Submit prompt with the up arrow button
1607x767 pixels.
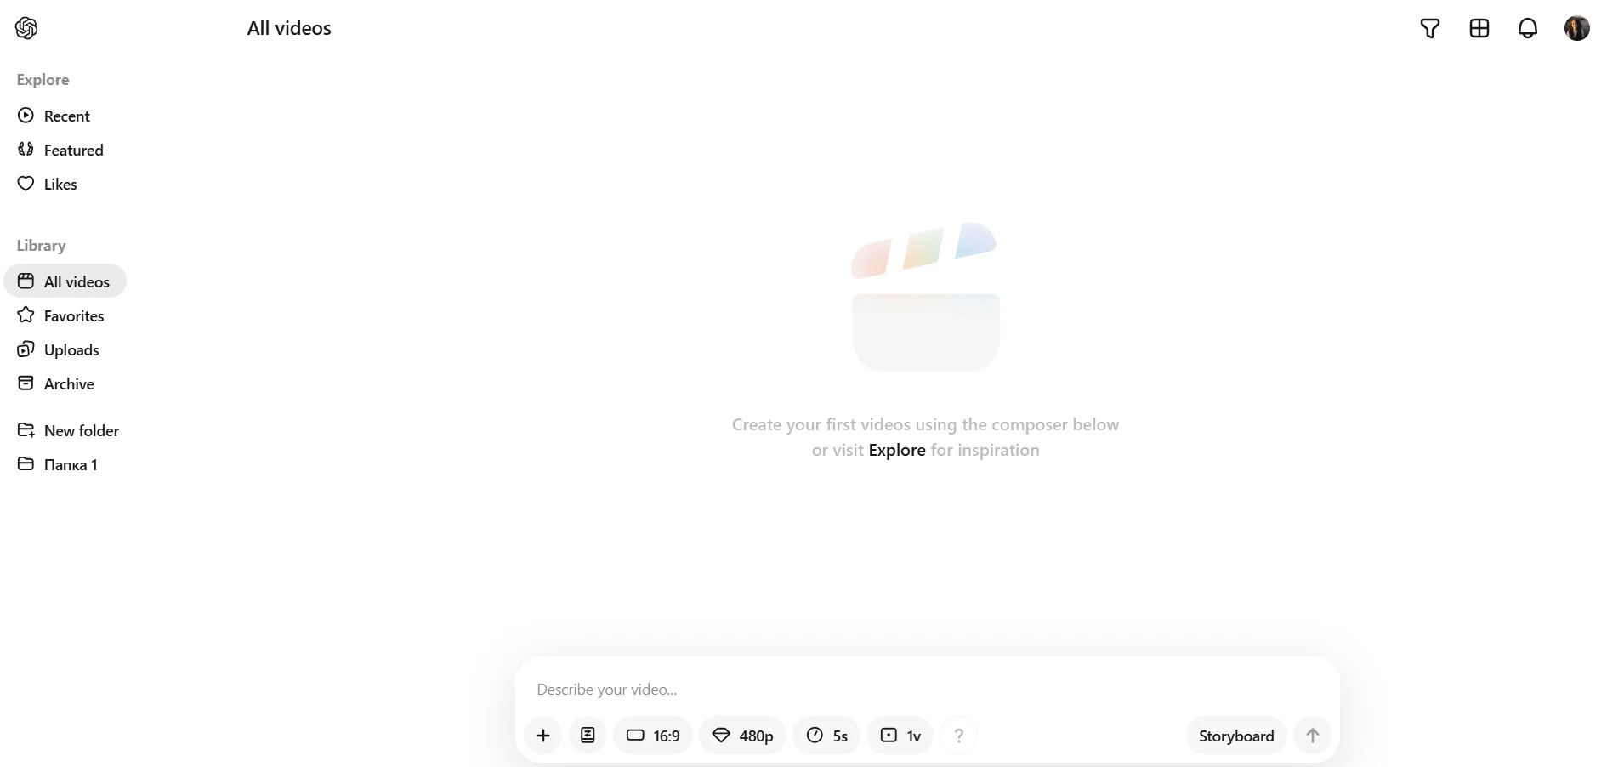click(x=1313, y=736)
